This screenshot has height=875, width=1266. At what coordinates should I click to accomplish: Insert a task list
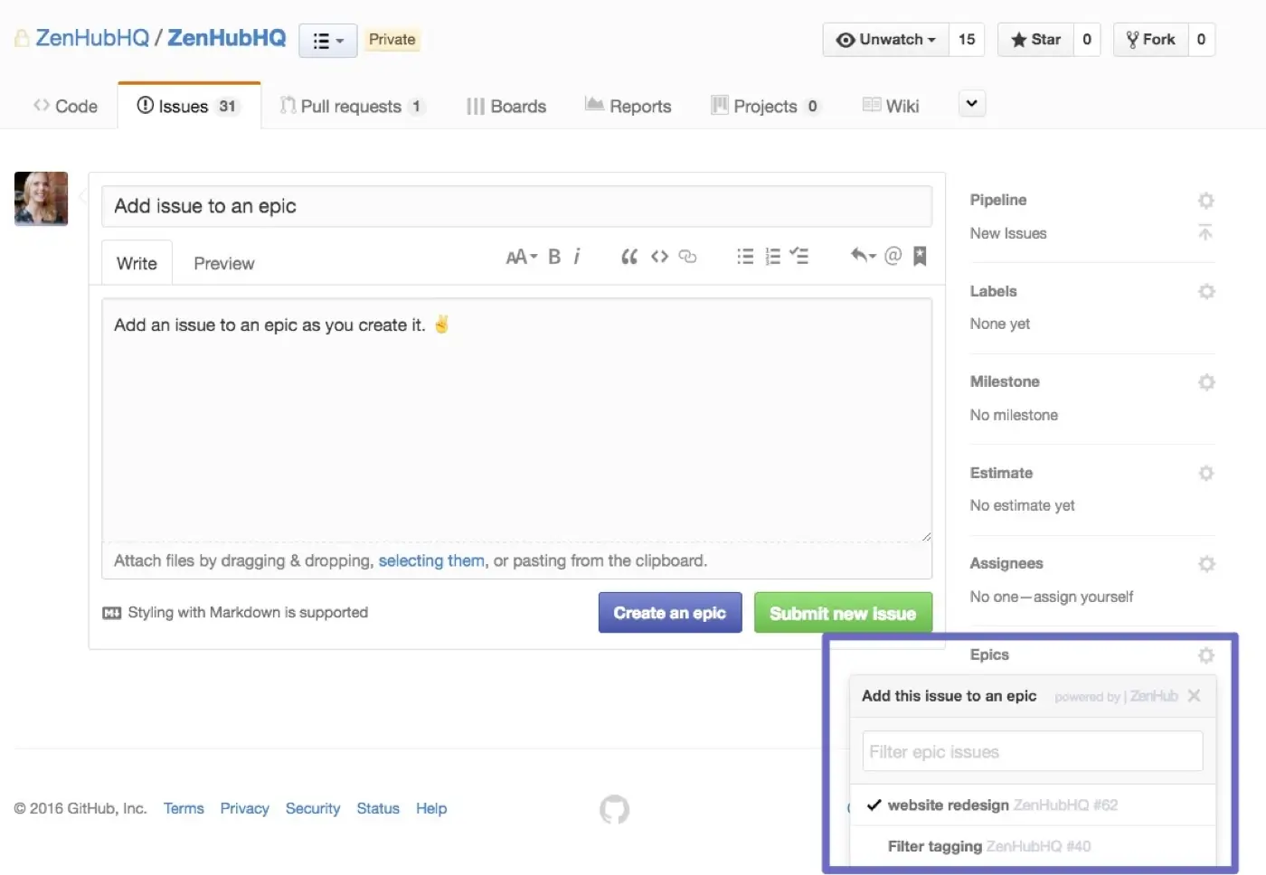(x=799, y=257)
